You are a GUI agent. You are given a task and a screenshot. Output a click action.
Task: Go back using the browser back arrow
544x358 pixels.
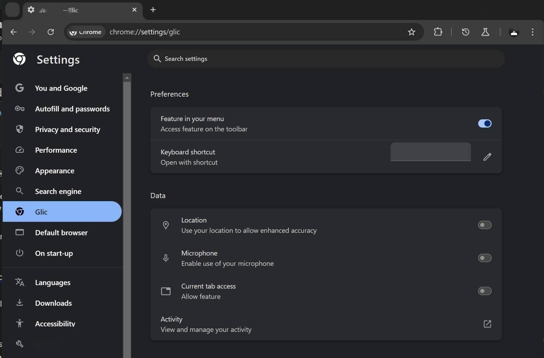14,32
